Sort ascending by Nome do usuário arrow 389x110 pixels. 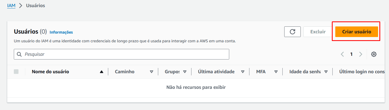pos(102,72)
